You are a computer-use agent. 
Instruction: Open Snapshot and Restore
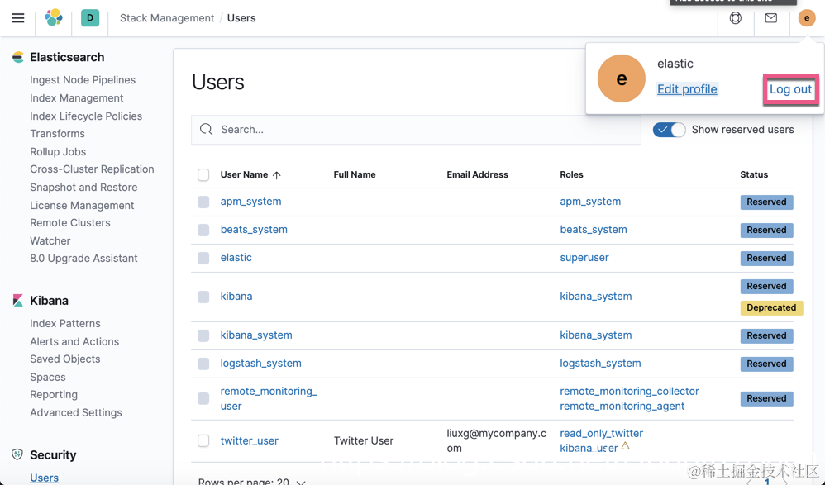click(x=83, y=188)
